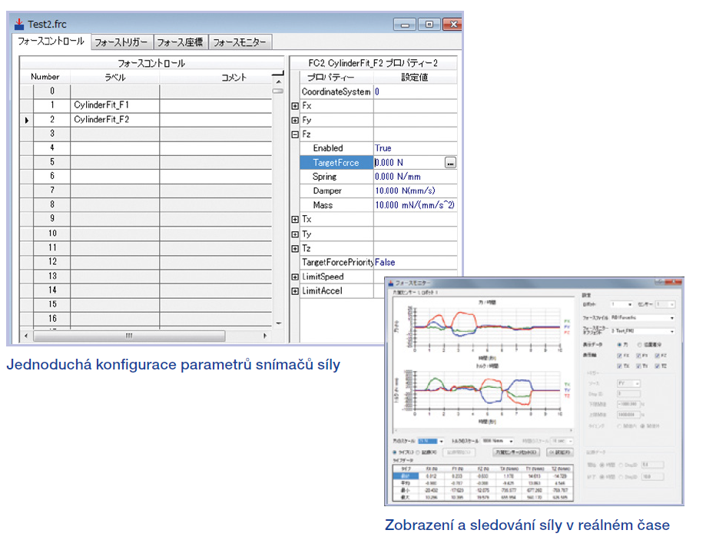Click the force monitor window title icon
Image resolution: width=706 pixels, height=550 pixels.
[391, 283]
